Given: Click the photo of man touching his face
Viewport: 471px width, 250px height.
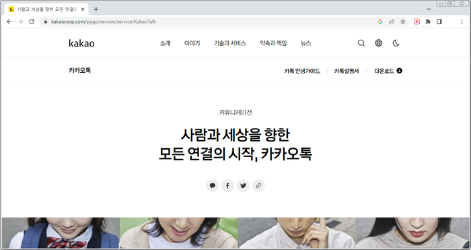Looking at the screenshot, I should point(297,233).
